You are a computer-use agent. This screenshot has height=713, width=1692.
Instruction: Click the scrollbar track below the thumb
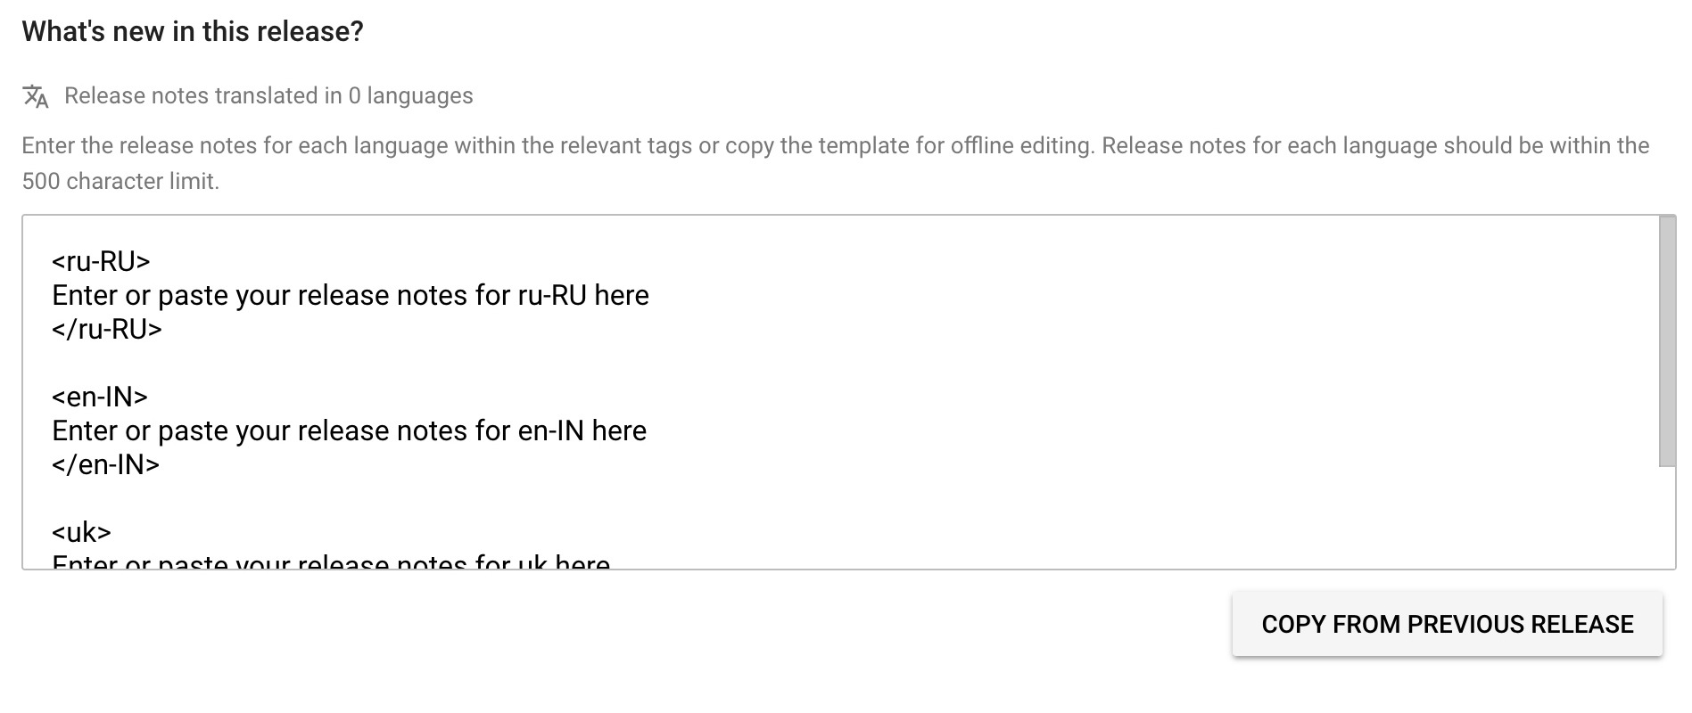point(1666,517)
